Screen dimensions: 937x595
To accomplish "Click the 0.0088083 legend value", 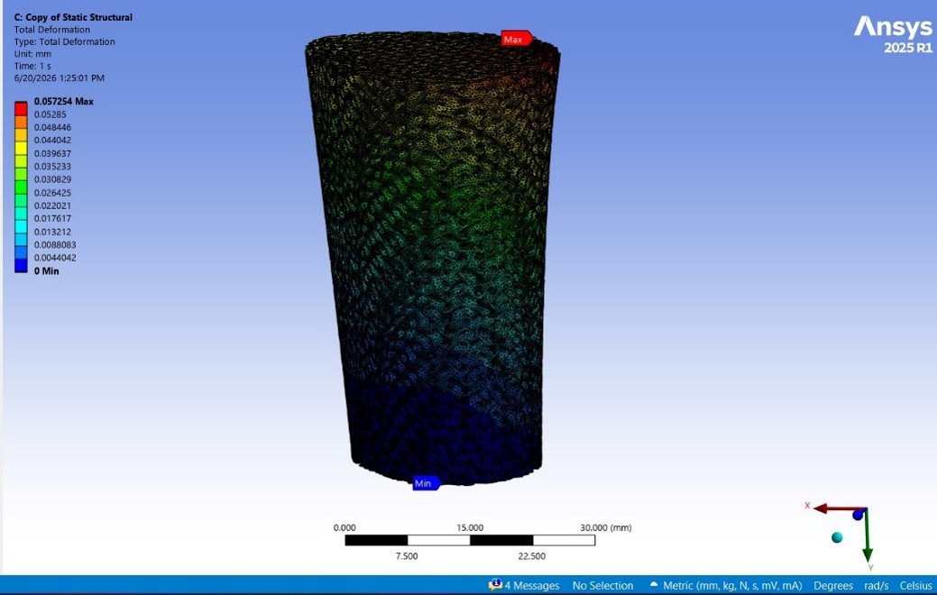I will click(55, 245).
